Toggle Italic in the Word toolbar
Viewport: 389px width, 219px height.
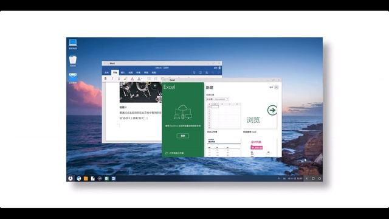coord(112,78)
